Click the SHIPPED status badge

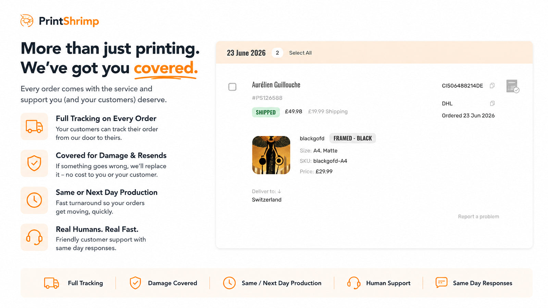click(x=266, y=112)
